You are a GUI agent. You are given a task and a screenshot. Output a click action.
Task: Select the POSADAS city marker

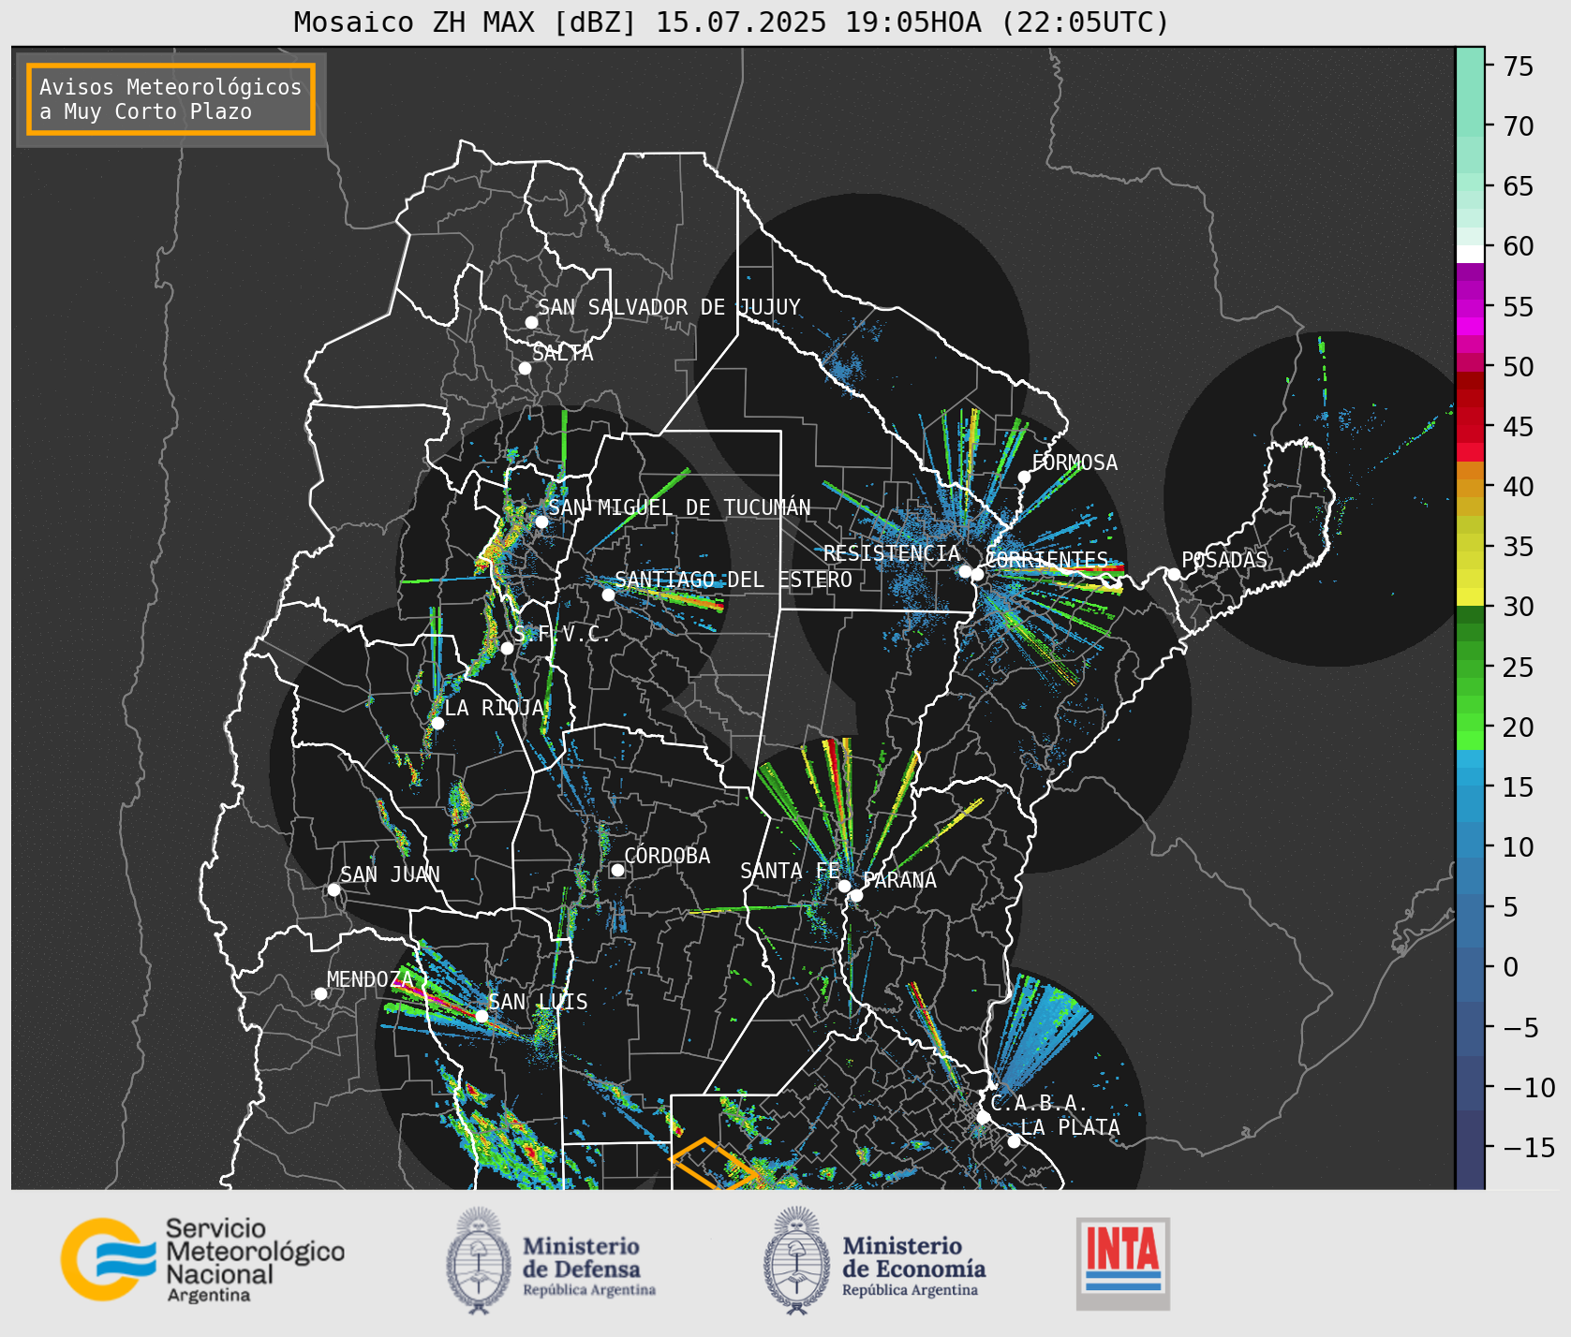pos(1174,574)
